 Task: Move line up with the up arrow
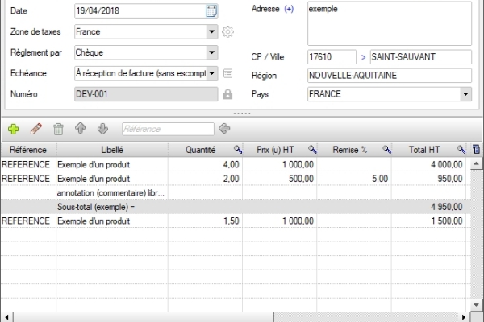pyautogui.click(x=81, y=129)
